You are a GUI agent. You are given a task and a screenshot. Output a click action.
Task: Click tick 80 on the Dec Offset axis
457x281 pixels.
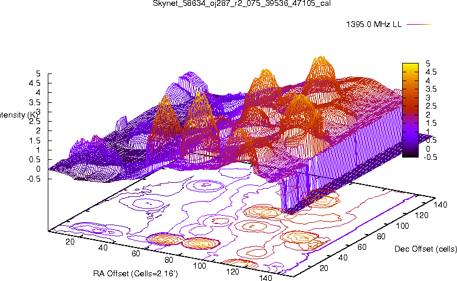click(x=381, y=236)
